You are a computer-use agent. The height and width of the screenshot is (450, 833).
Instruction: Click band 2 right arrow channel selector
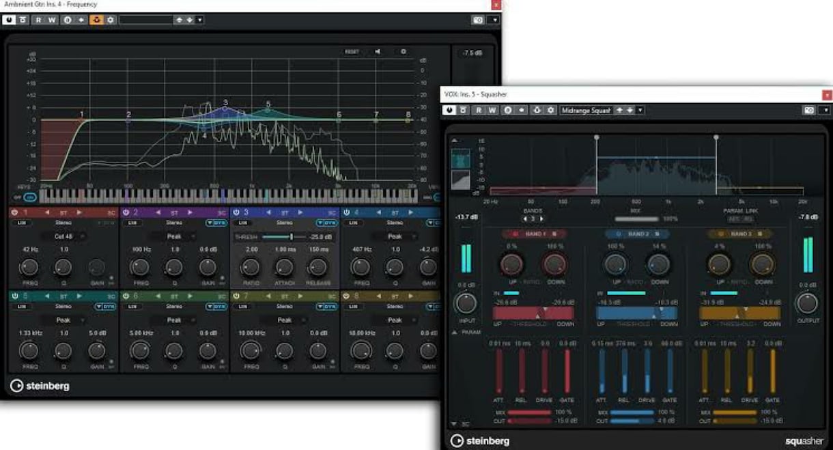pyautogui.click(x=190, y=212)
